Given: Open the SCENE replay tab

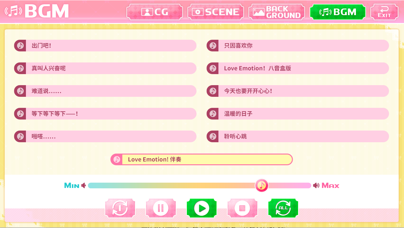Looking at the screenshot, I should (216, 12).
